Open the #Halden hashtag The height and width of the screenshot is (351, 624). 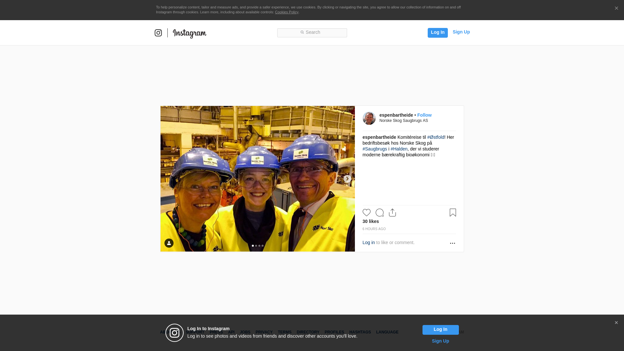coord(399,149)
